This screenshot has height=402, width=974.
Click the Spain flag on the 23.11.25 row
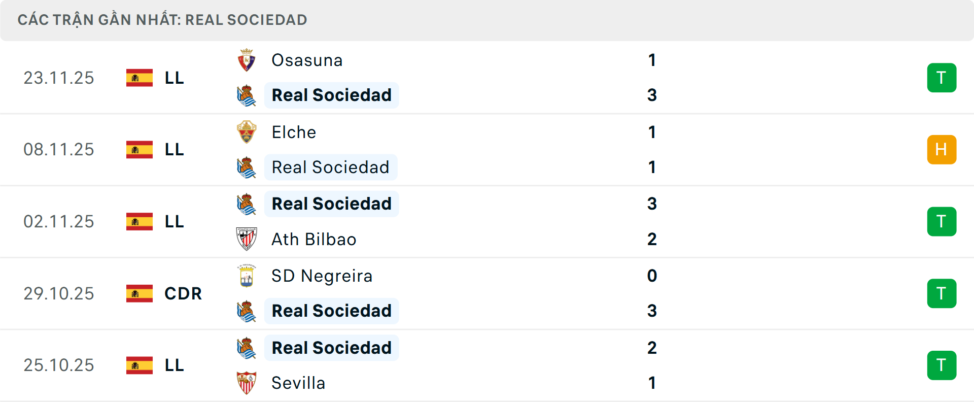[139, 78]
